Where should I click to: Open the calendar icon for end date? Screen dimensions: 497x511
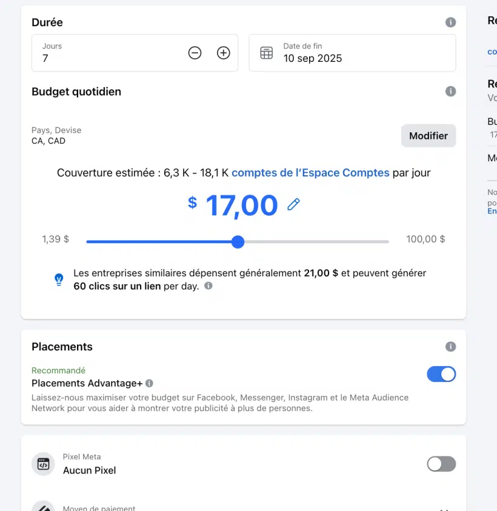[266, 53]
